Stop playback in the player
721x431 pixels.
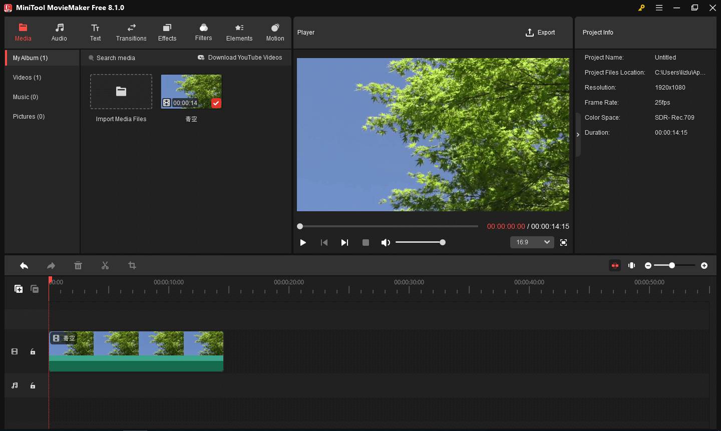pyautogui.click(x=366, y=242)
